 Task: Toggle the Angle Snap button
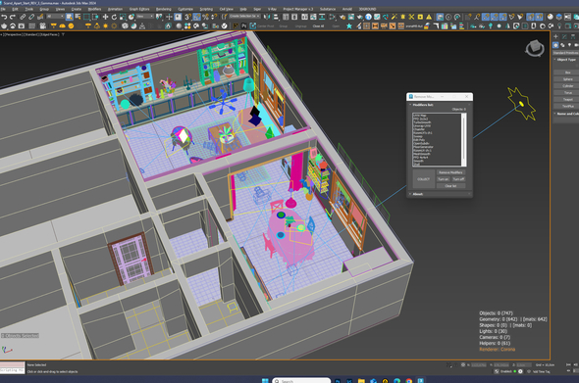point(197,17)
